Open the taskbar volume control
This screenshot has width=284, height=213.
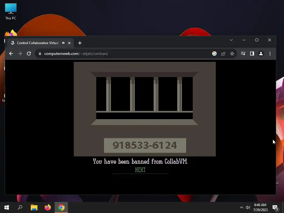click(248, 207)
